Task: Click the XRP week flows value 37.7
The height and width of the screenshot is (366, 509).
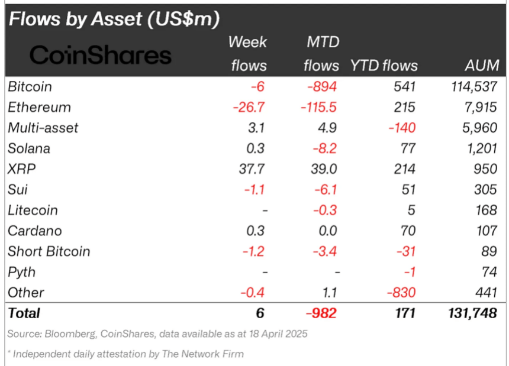Action: 252,169
